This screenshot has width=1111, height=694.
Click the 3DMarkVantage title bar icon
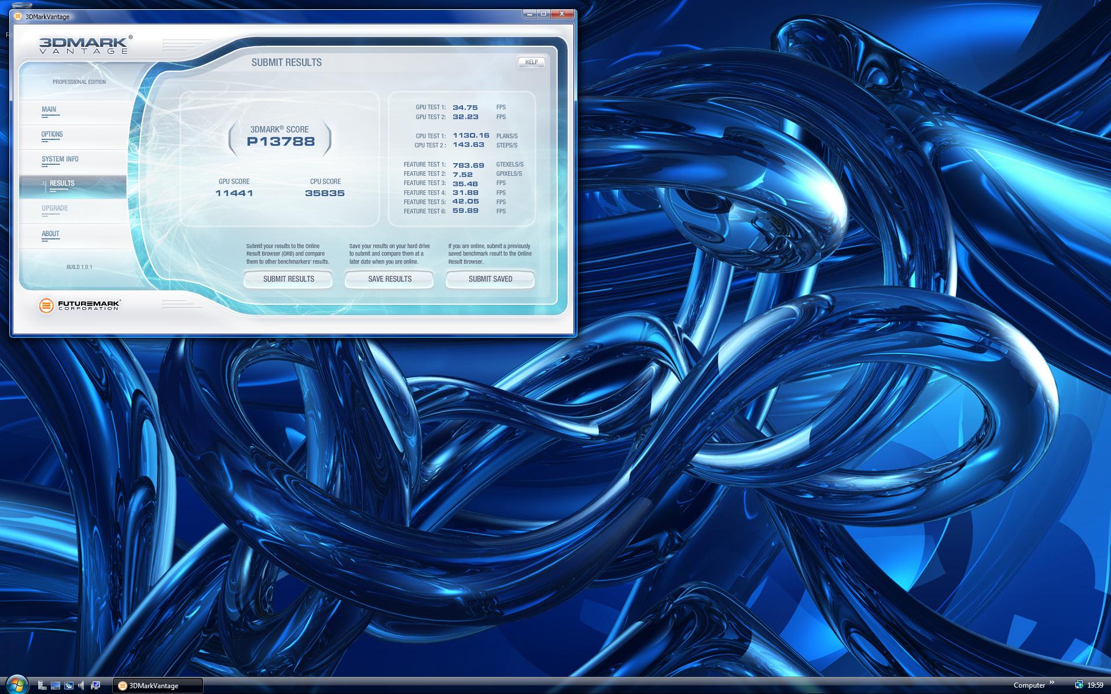click(19, 16)
